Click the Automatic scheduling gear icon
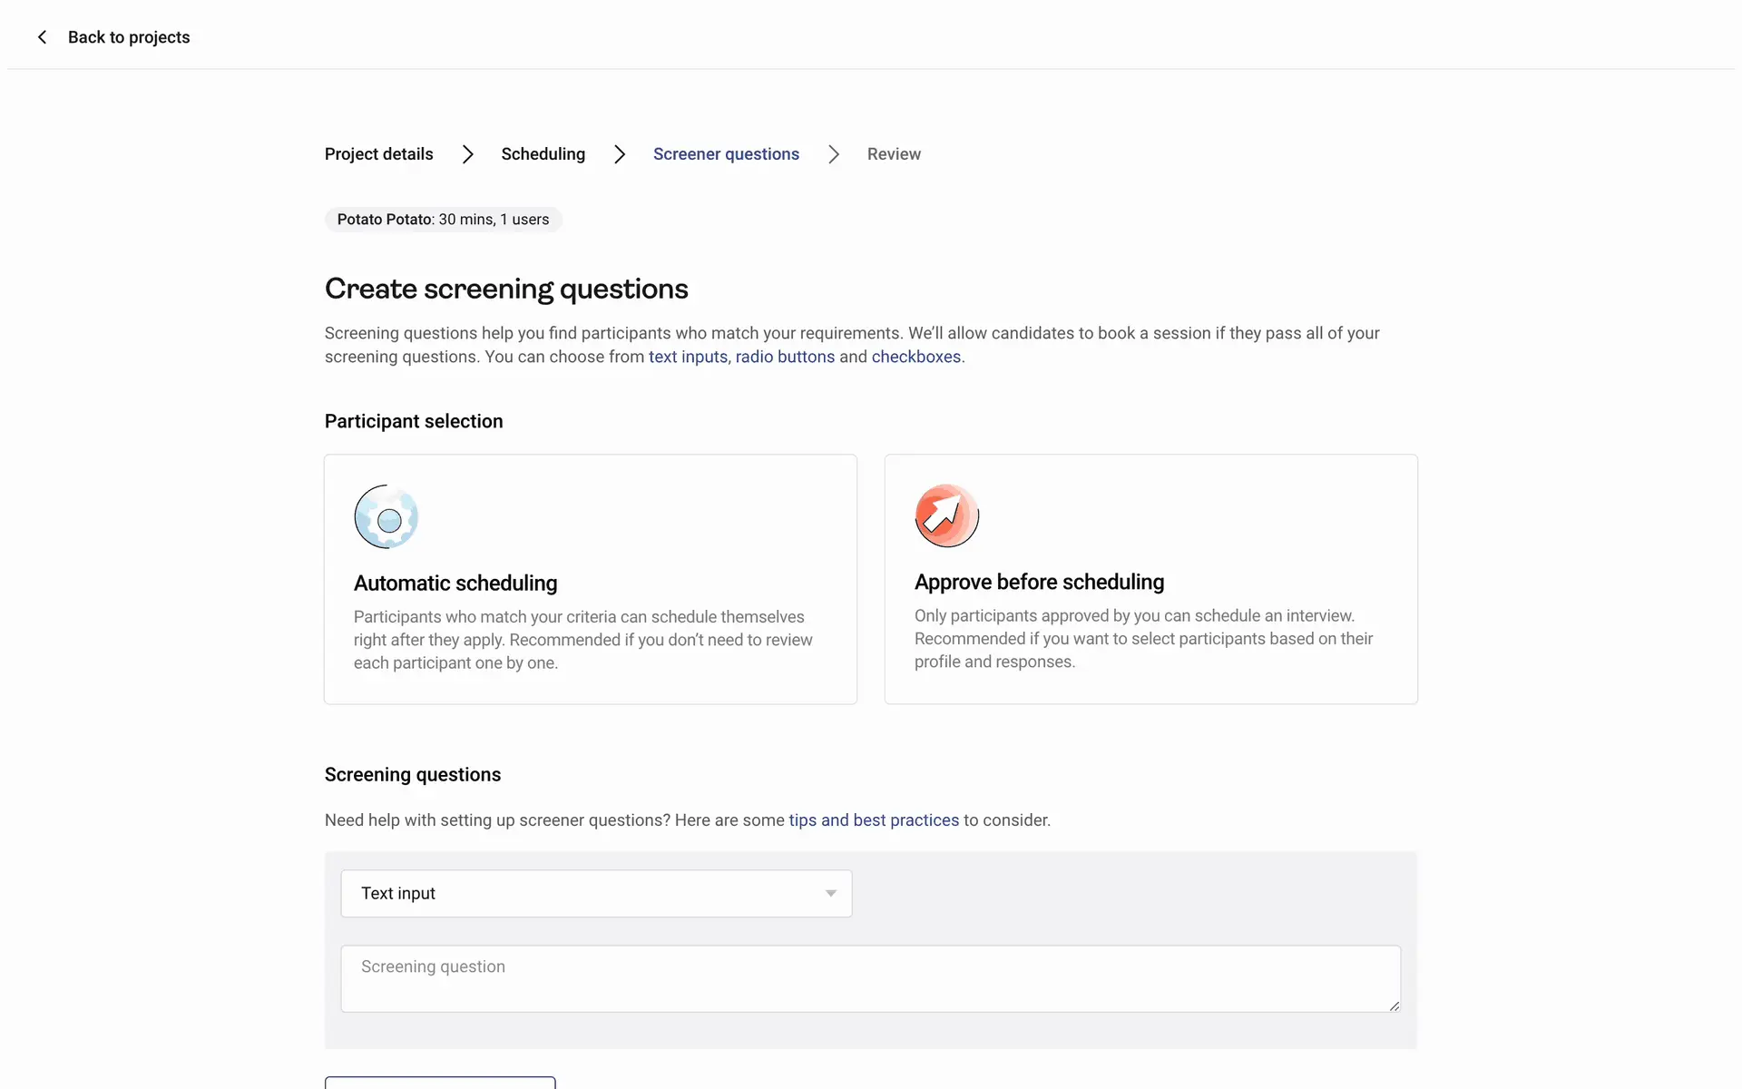Viewport: 1742px width, 1089px height. [386, 516]
